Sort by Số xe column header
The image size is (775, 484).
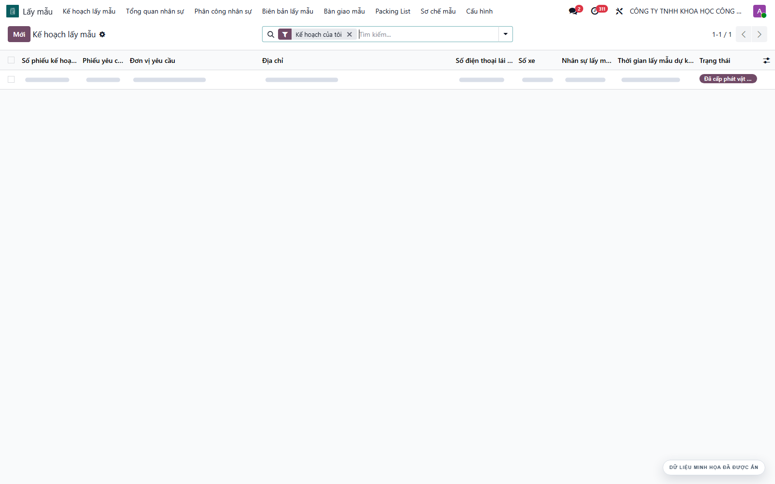click(x=527, y=60)
